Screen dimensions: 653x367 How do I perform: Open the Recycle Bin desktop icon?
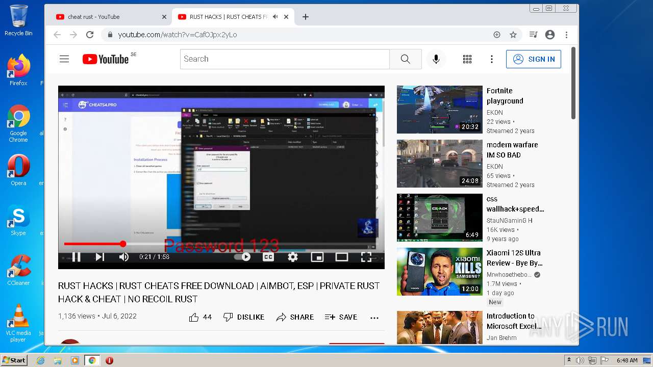[18, 21]
